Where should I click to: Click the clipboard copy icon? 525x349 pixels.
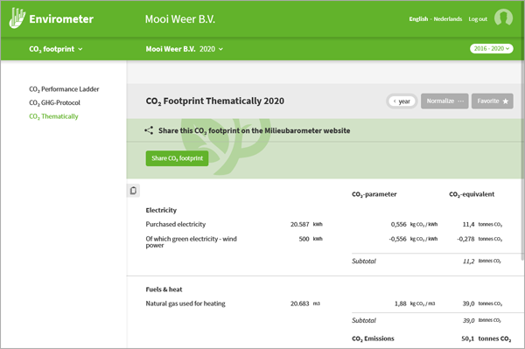click(133, 191)
